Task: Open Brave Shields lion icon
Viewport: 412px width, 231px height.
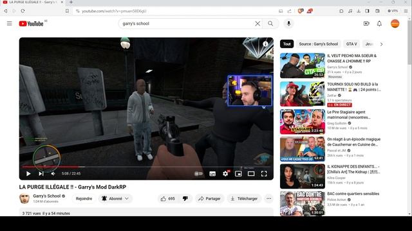Action: (301, 11)
